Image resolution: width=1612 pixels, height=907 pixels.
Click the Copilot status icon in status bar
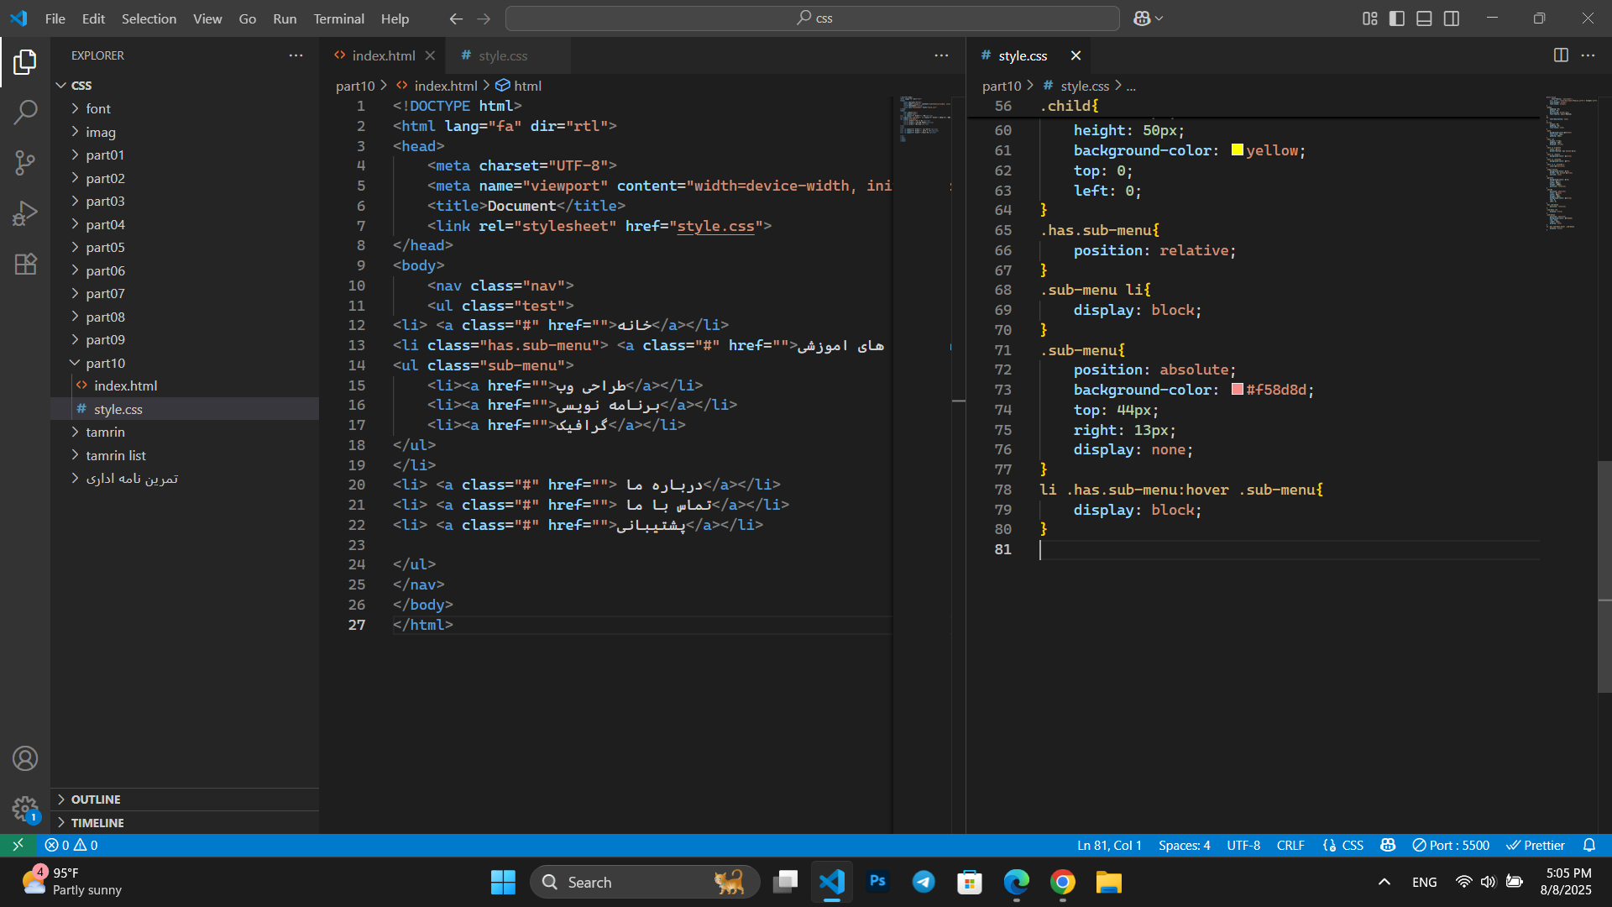click(1388, 845)
